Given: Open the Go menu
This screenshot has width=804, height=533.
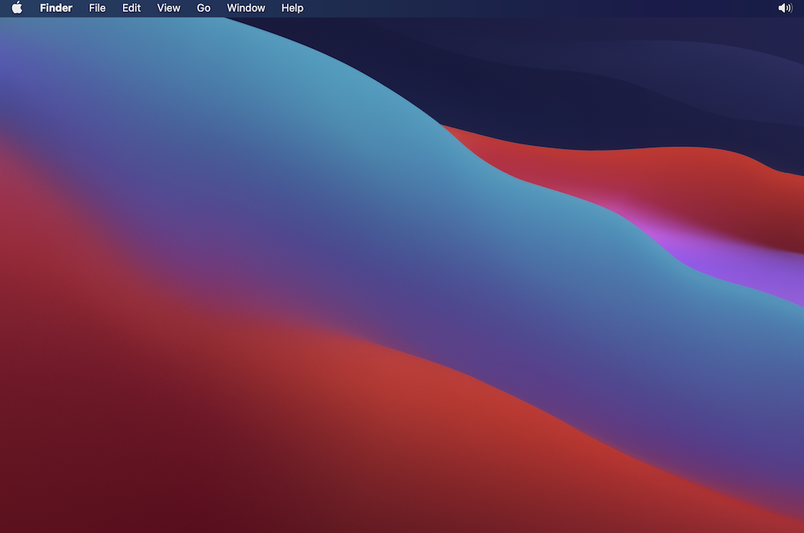Looking at the screenshot, I should click(204, 8).
